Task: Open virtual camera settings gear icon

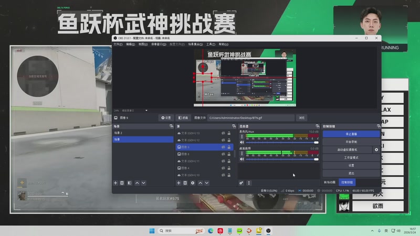Action: [376, 150]
